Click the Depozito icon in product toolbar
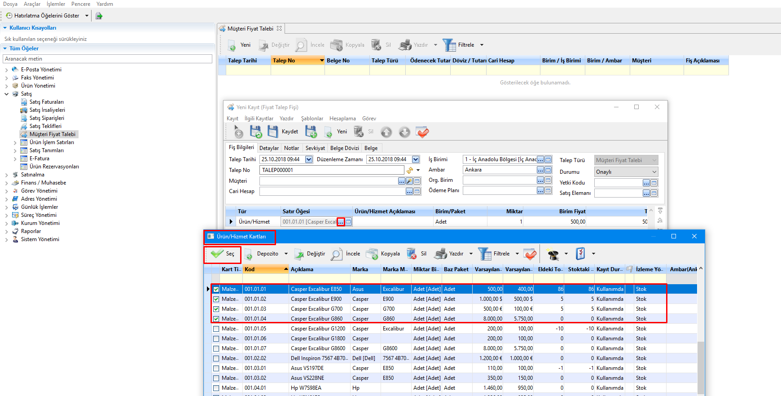 [249, 254]
